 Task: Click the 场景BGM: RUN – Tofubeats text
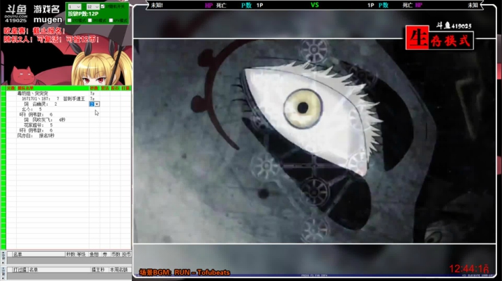(185, 273)
